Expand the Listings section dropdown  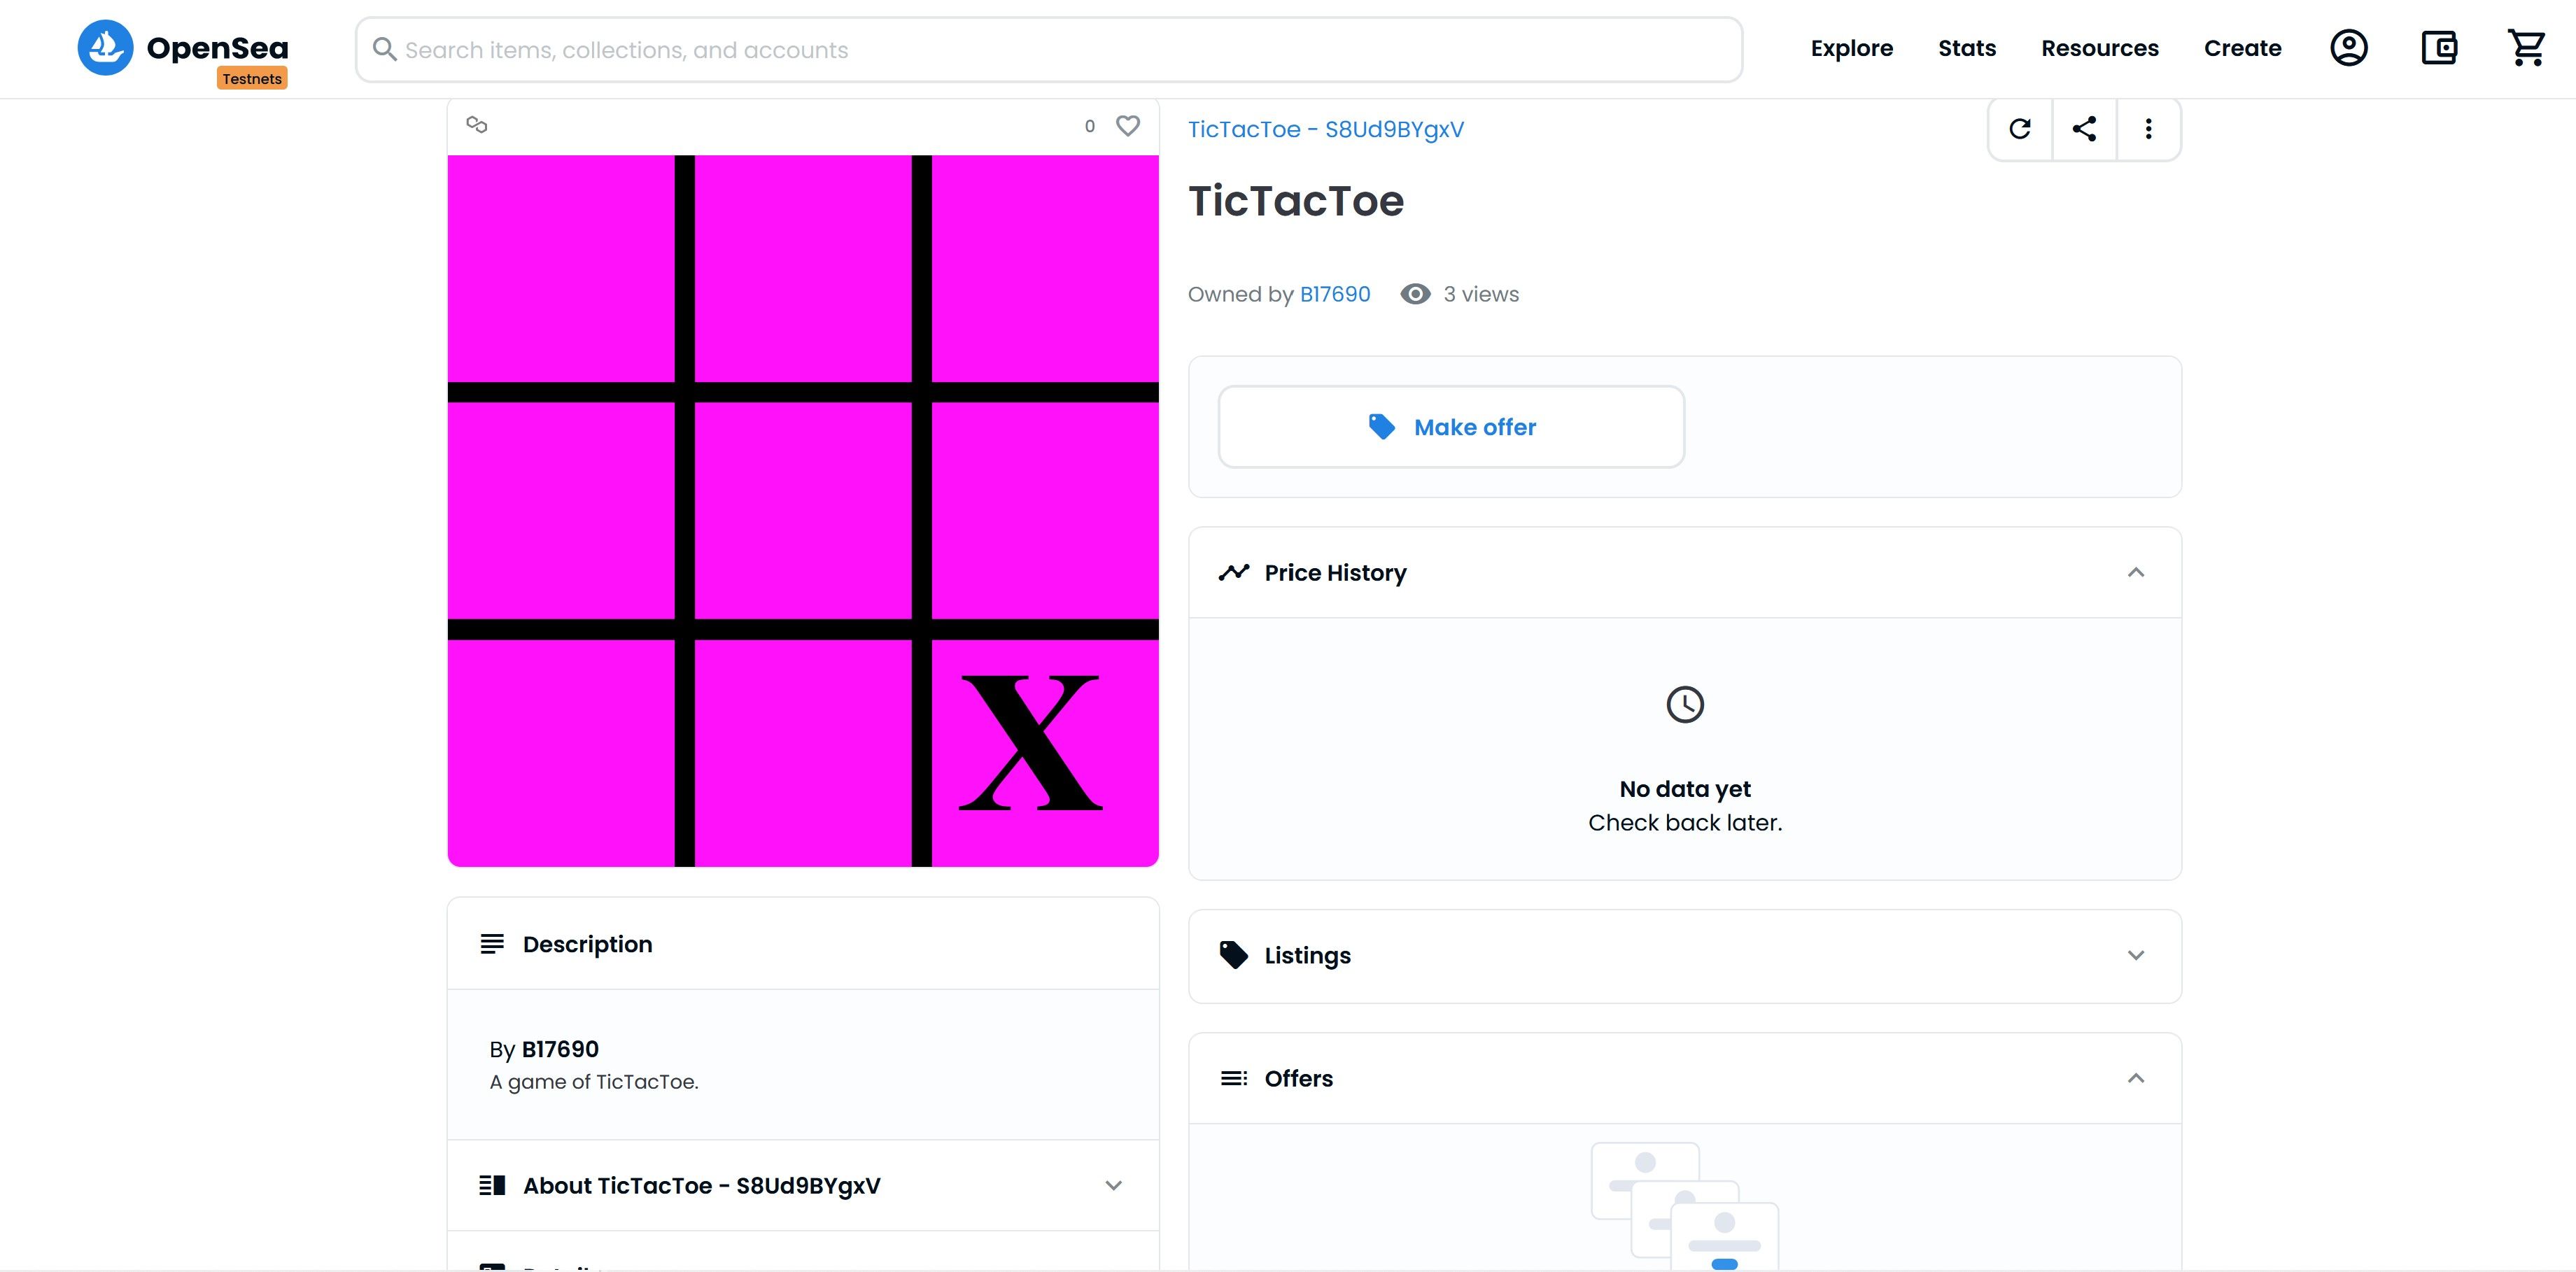(x=2136, y=955)
